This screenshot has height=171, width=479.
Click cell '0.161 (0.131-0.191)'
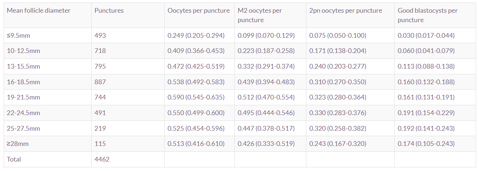click(x=426, y=97)
